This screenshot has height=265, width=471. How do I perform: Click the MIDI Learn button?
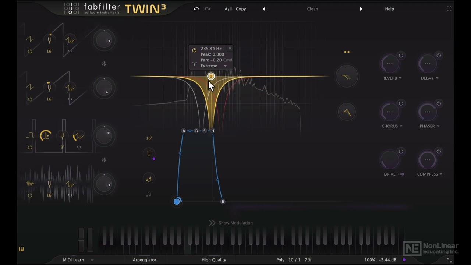point(74,260)
